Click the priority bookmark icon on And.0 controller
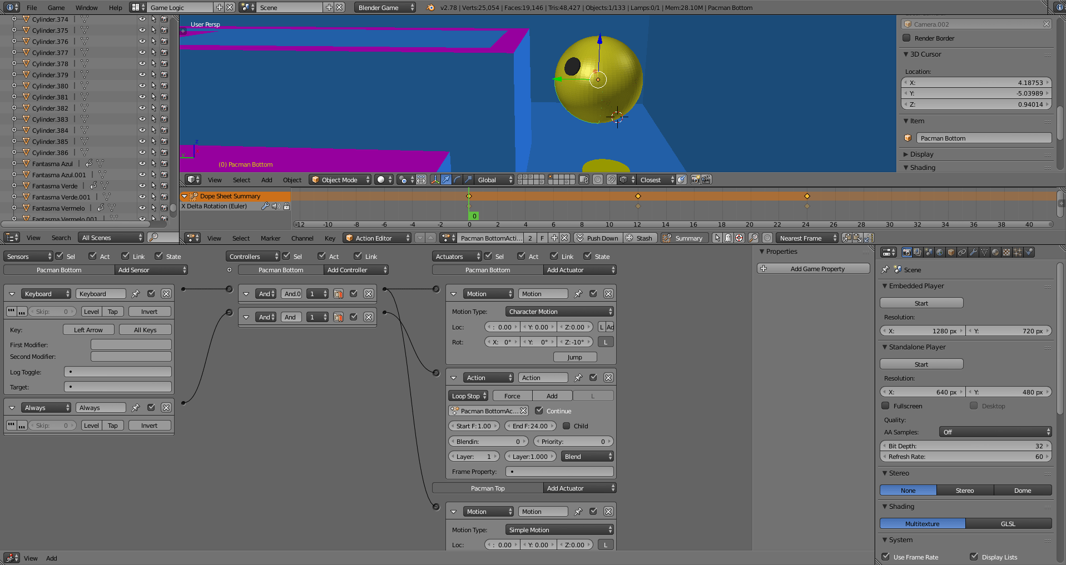Viewport: 1066px width, 565px height. (338, 294)
